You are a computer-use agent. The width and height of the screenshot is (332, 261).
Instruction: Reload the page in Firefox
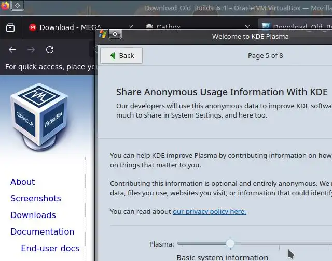pos(50,50)
